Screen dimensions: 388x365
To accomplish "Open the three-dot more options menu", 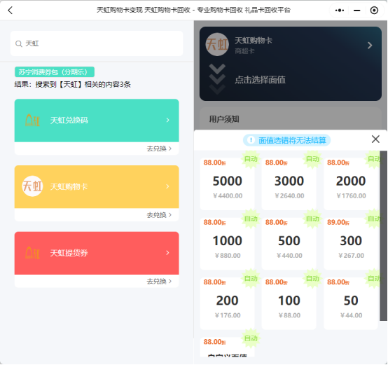I will click(339, 10).
